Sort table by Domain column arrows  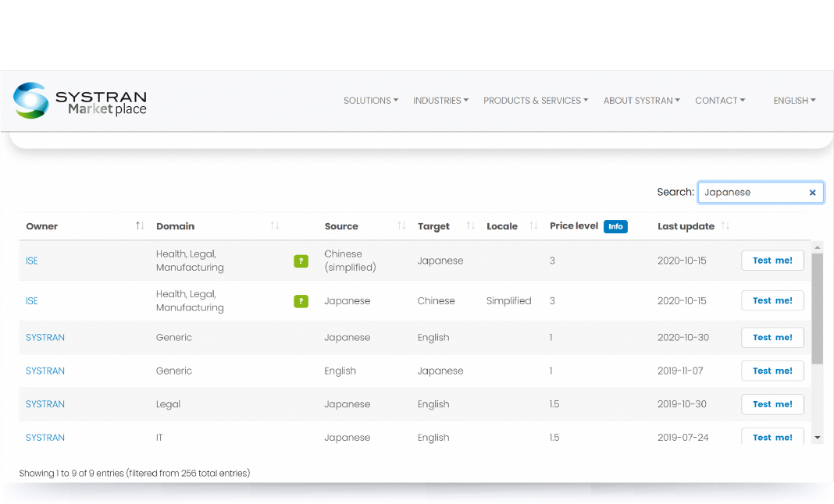click(275, 226)
